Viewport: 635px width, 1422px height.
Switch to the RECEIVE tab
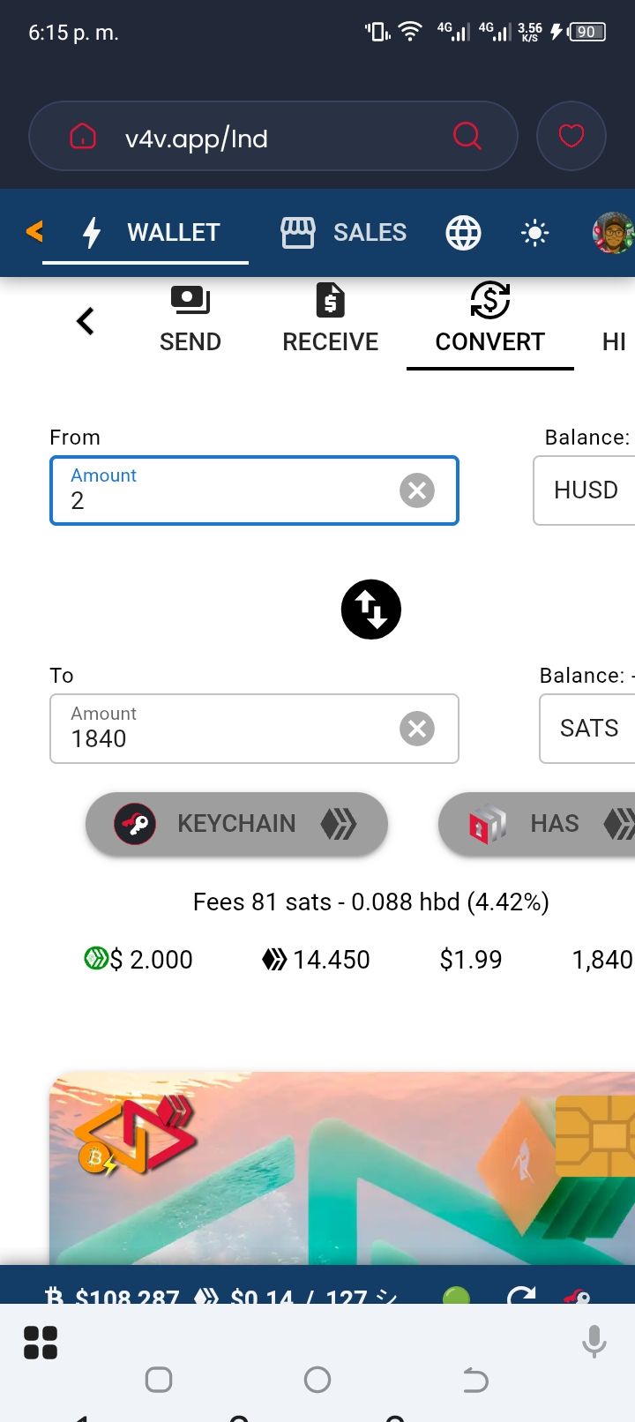[330, 321]
